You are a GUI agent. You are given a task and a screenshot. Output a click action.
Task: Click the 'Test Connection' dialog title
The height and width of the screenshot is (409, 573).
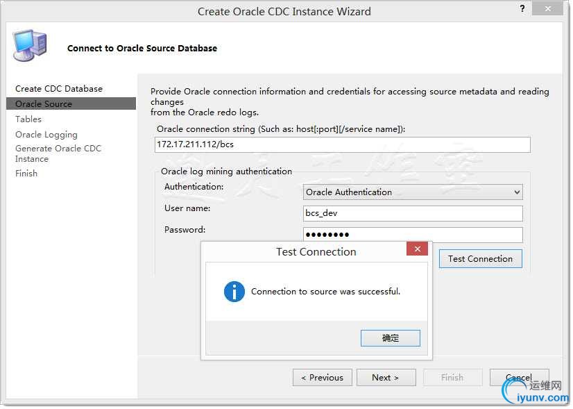coord(316,251)
